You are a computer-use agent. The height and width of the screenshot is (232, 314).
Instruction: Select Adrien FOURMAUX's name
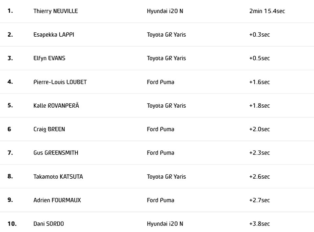57,200
